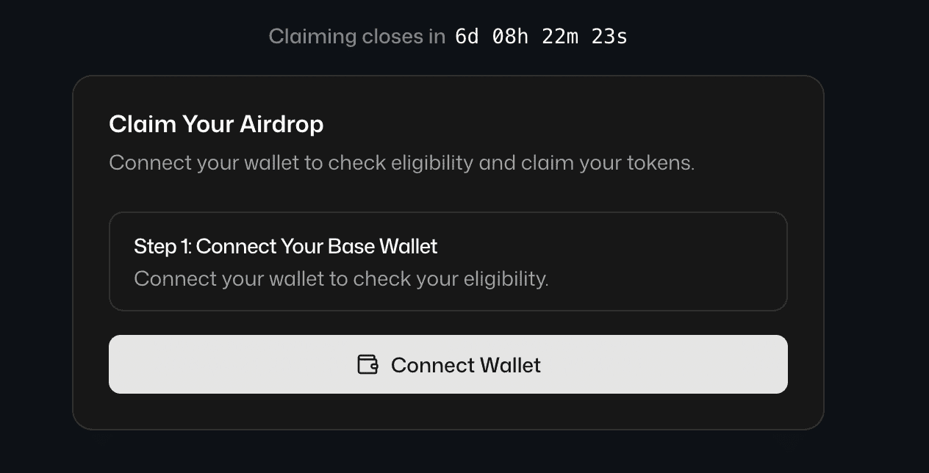The height and width of the screenshot is (473, 929).
Task: Click the wallet icon on the connect button
Action: point(367,364)
